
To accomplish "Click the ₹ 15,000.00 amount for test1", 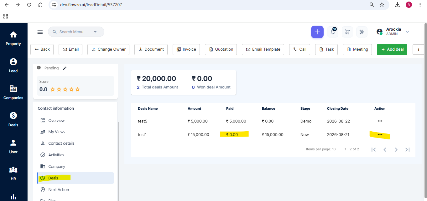I will tap(198, 135).
